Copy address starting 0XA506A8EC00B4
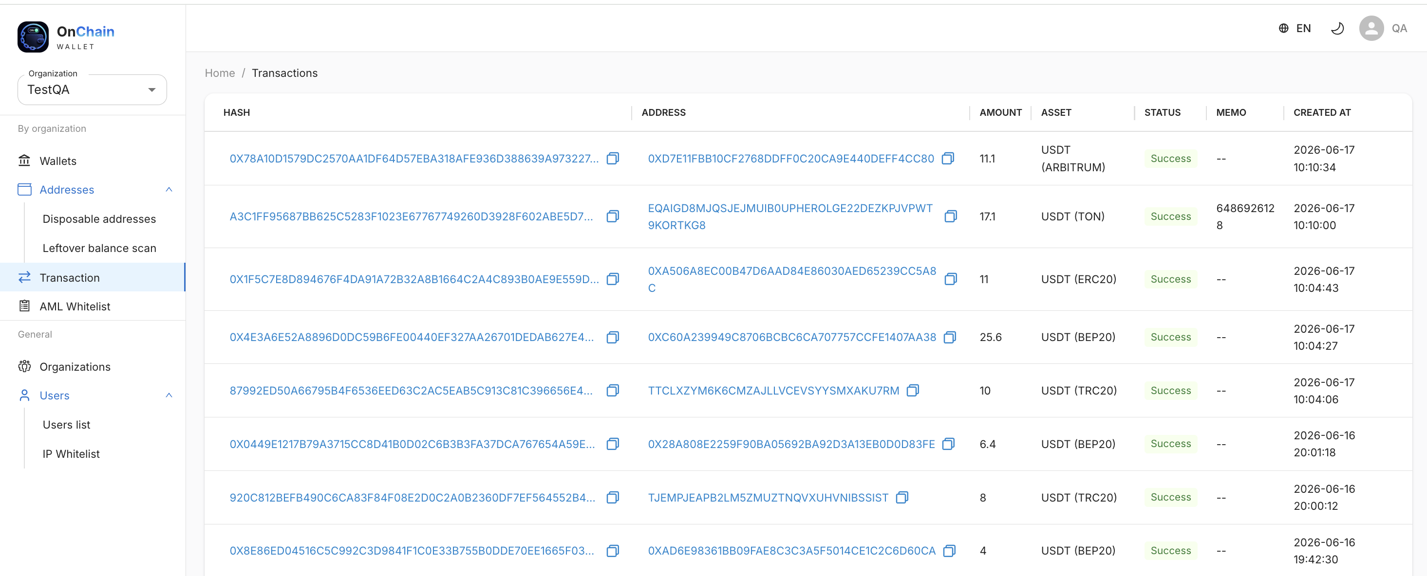 point(951,279)
